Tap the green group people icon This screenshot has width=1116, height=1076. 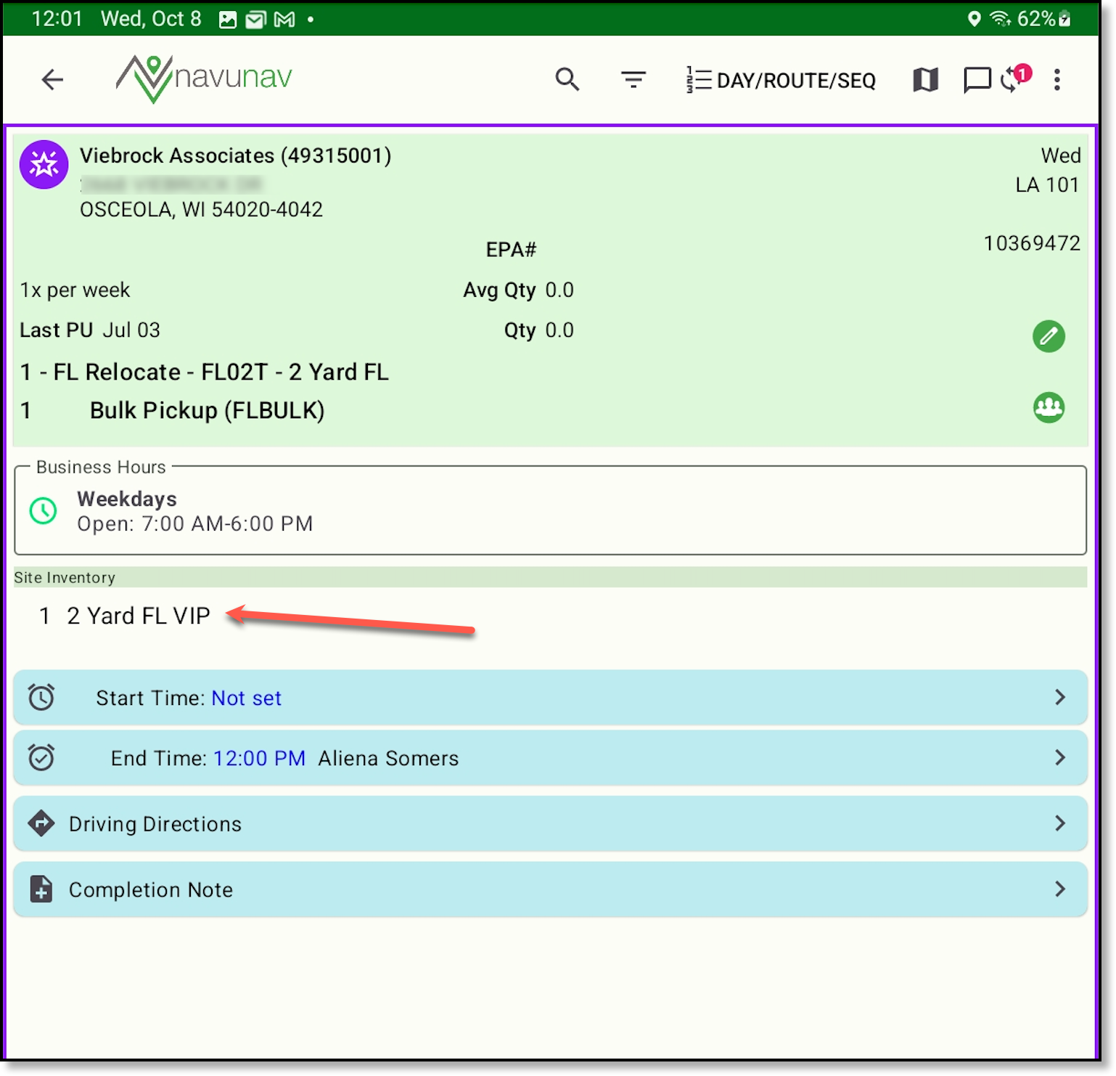(x=1049, y=407)
